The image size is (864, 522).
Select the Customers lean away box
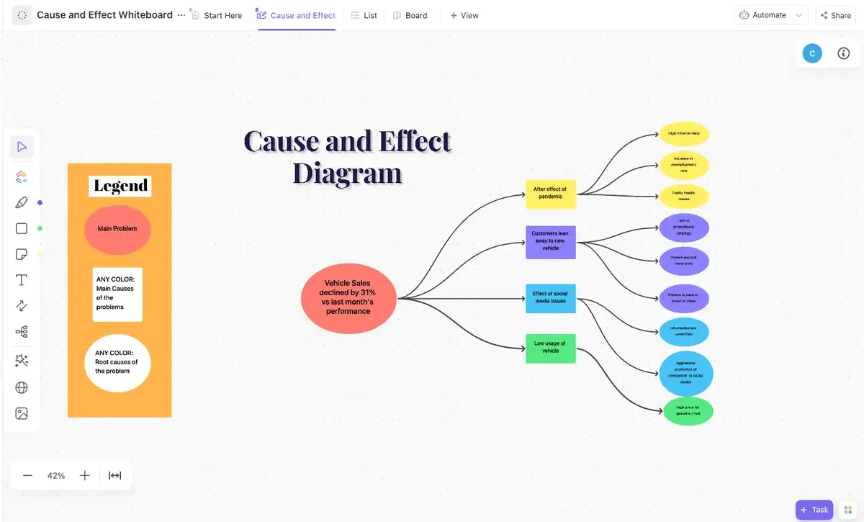click(x=550, y=241)
